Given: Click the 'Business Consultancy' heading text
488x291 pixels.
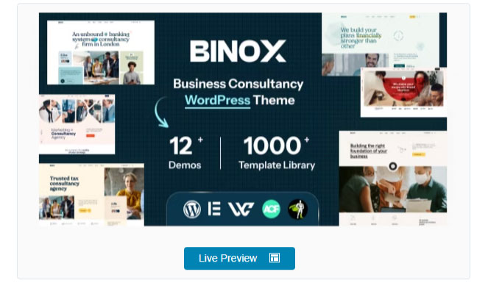Looking at the screenshot, I should coord(238,84).
